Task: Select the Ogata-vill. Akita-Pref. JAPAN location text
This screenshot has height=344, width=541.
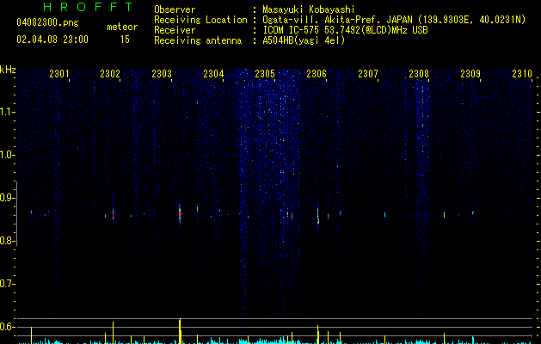Action: tap(394, 20)
